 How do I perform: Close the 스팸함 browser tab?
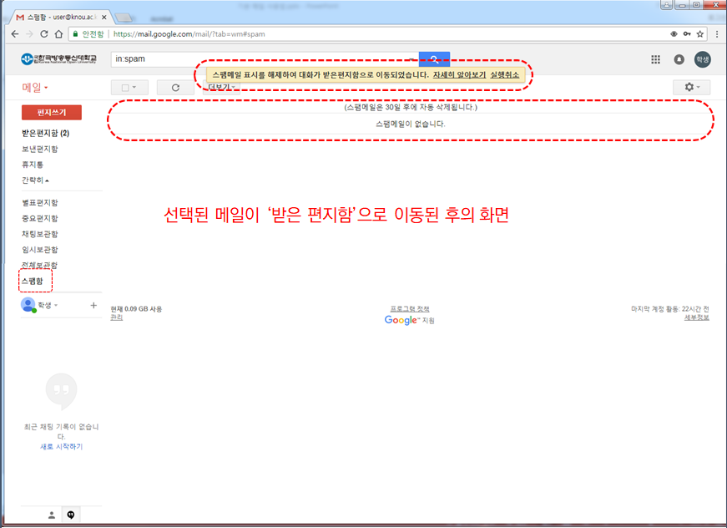tap(103, 18)
